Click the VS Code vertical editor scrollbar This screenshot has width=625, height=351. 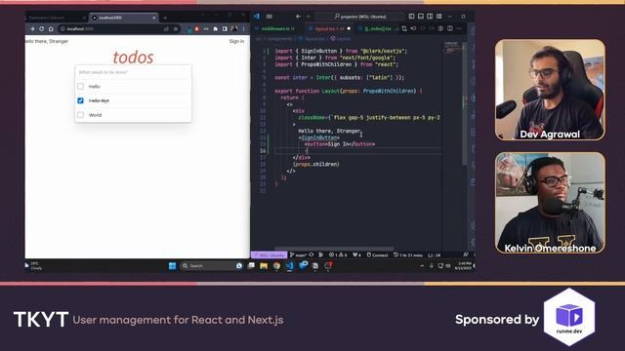pos(465,104)
